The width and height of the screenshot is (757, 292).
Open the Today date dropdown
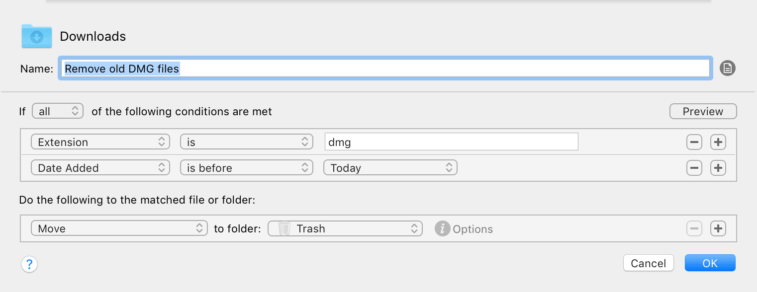[x=390, y=168]
